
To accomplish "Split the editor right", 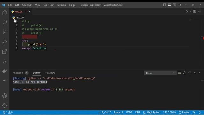I will click(194, 11).
